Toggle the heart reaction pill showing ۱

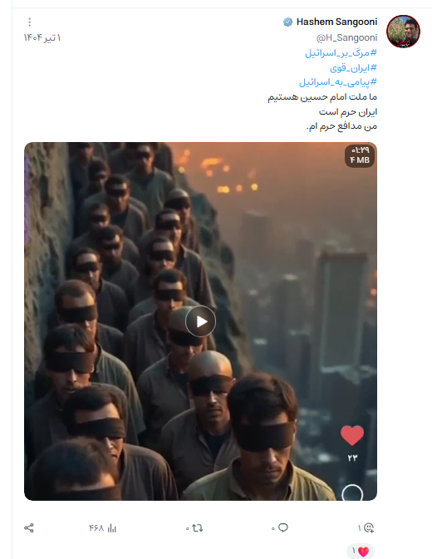click(x=361, y=552)
